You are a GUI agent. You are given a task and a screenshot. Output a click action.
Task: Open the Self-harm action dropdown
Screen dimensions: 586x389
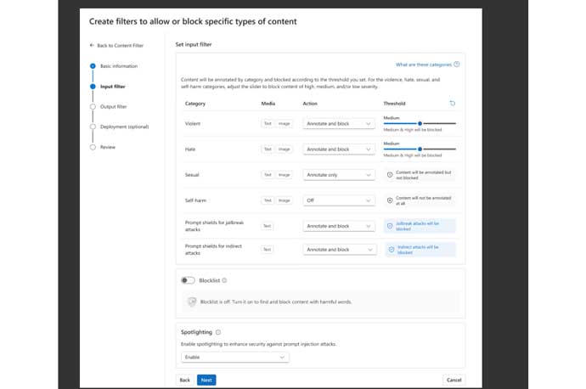[339, 200]
